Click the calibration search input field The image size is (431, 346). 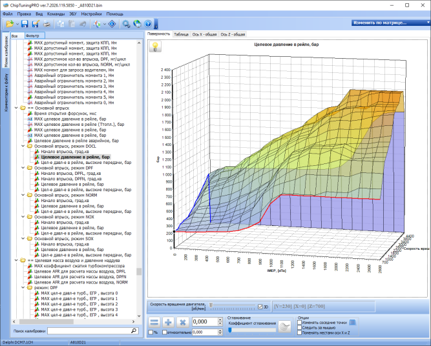pyautogui.click(x=89, y=331)
